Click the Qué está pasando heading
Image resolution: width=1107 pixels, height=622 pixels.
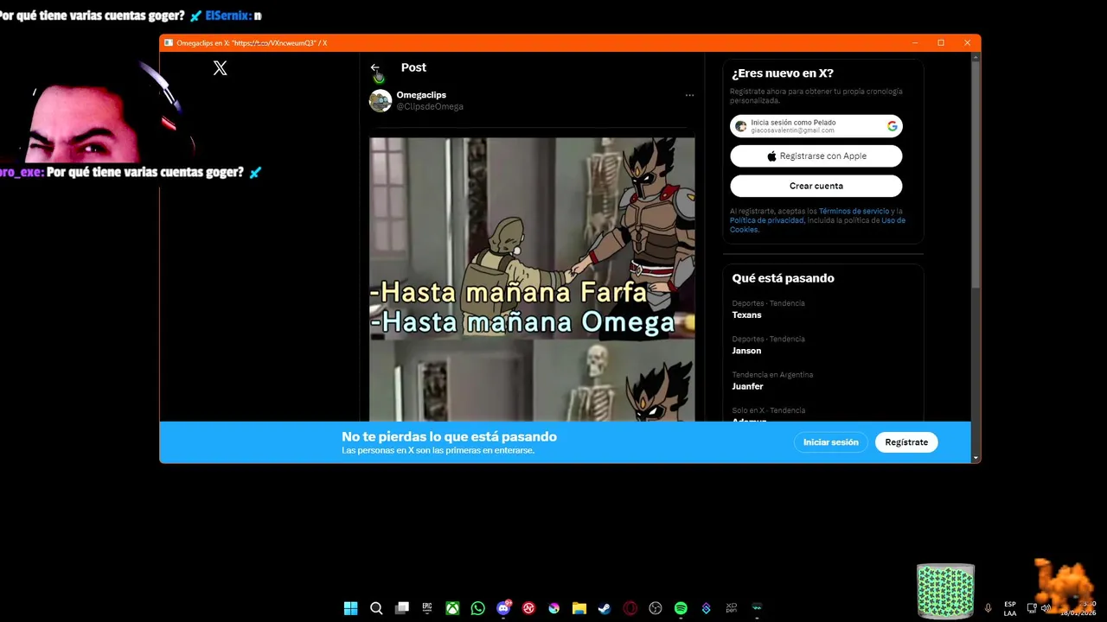[783, 278]
